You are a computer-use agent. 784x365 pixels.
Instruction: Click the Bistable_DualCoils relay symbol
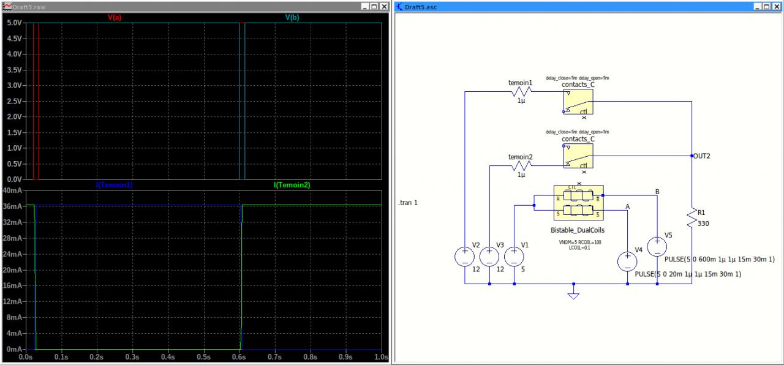(x=578, y=202)
